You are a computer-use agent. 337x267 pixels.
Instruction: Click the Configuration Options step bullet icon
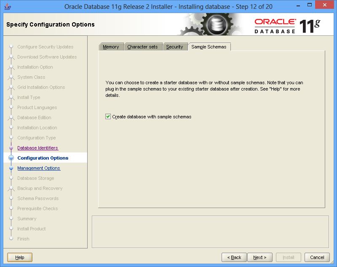[11, 158]
